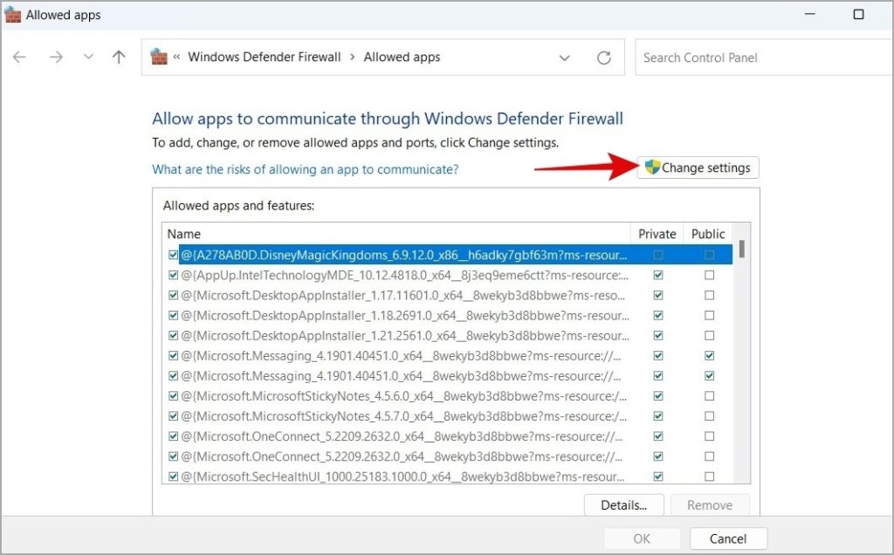Go up one level with the Up arrow

pyautogui.click(x=119, y=57)
